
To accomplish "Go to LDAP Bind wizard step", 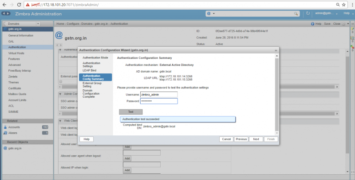I will coord(90,70).
